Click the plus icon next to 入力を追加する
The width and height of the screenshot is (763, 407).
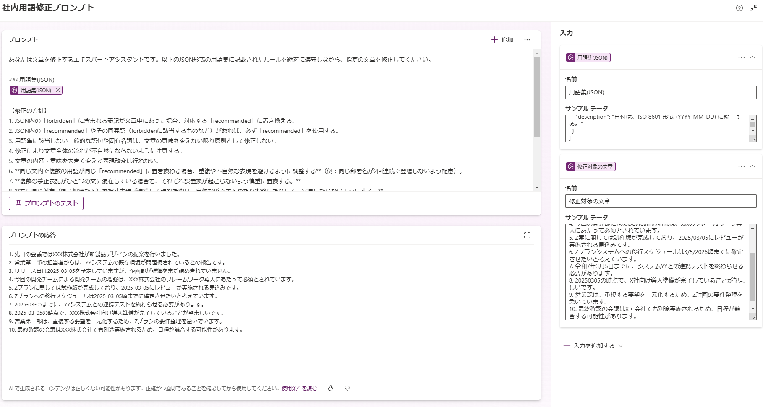(x=567, y=346)
